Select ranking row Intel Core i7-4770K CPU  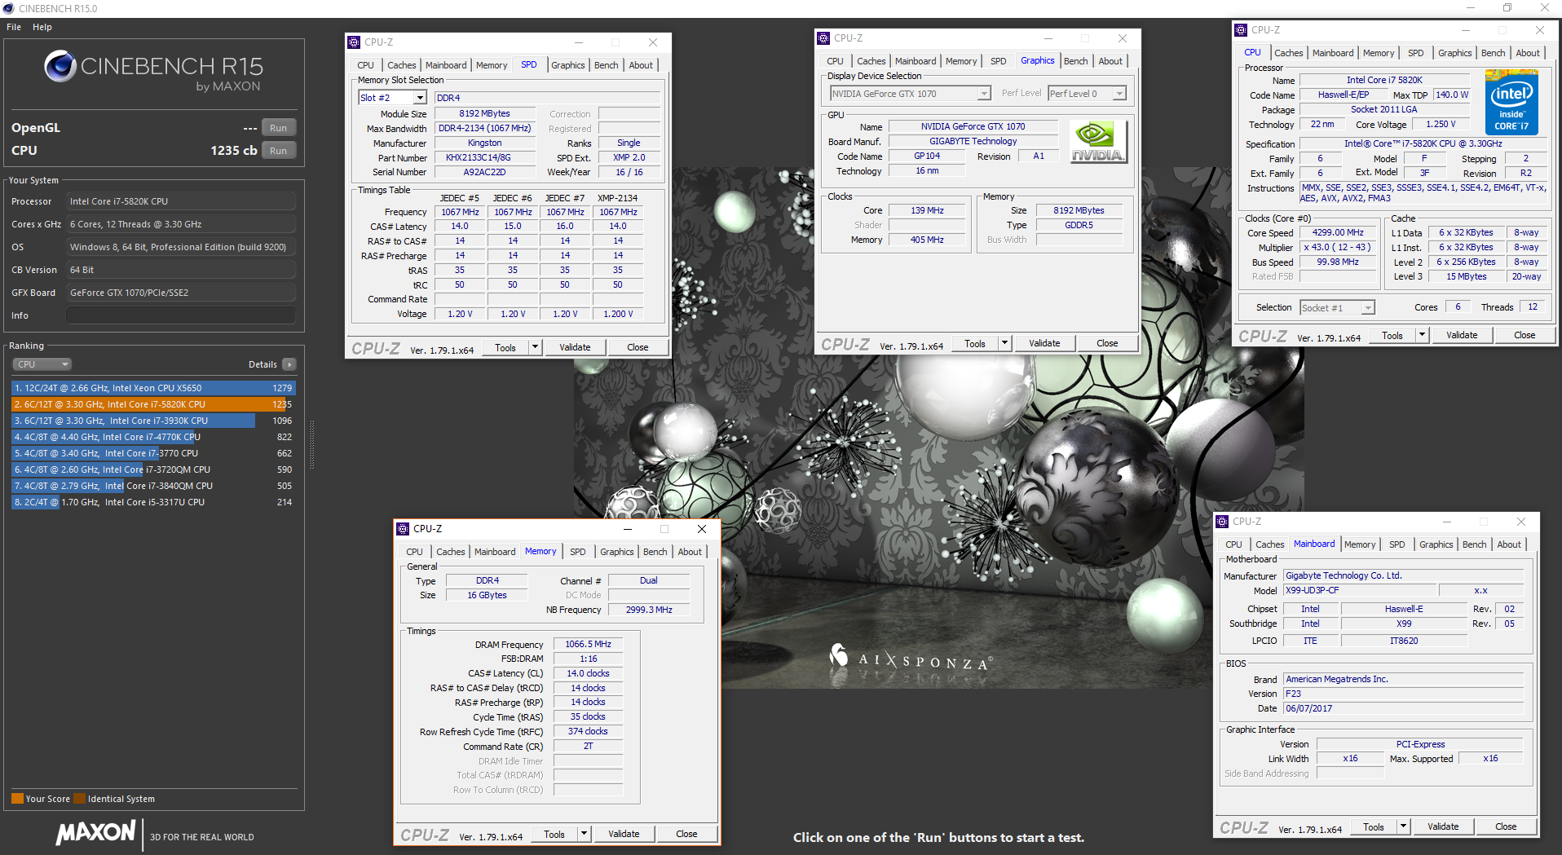click(153, 437)
